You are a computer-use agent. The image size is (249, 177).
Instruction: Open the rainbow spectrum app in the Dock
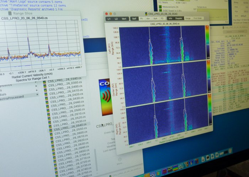click(175, 168)
